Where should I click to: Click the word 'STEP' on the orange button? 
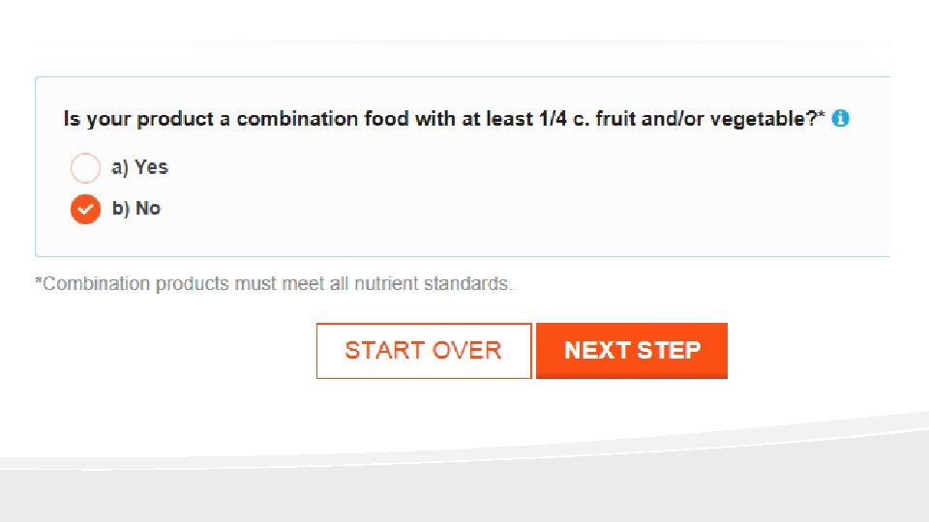coord(669,350)
